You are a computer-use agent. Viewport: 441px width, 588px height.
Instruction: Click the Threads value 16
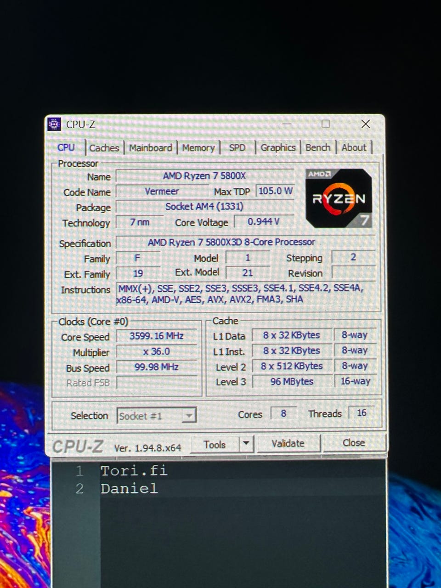(362, 413)
